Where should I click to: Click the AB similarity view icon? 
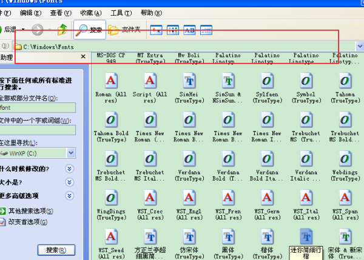(x=189, y=30)
